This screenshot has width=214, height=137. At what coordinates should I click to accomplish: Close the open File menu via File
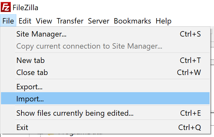click(8, 21)
